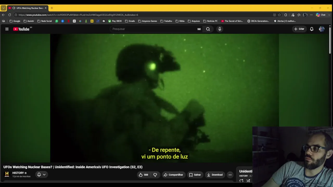The width and height of the screenshot is (333, 187).
Task: Close the UFOs Watching Nuclear Bases tab
Action: pos(46,8)
